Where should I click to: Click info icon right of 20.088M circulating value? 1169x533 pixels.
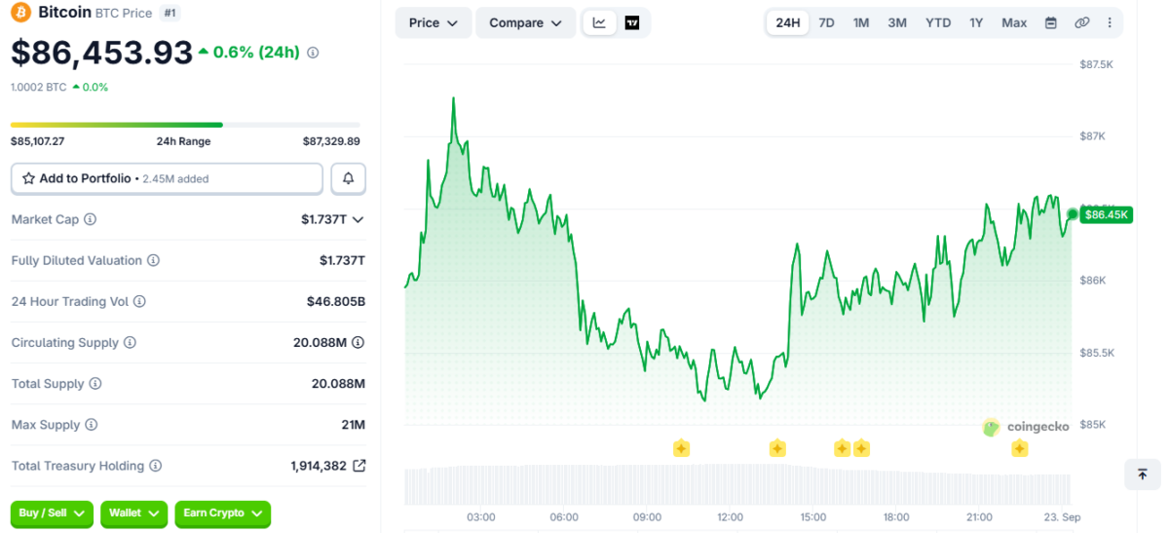(x=358, y=342)
